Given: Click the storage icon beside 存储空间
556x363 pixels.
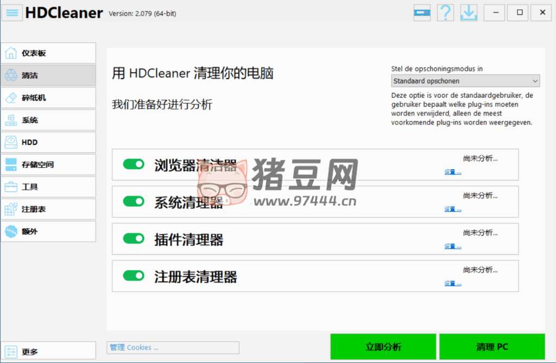Looking at the screenshot, I should (11, 164).
